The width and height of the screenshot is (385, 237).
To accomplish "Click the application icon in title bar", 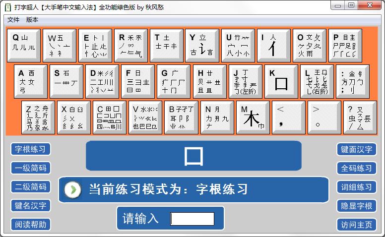I will [x=8, y=7].
